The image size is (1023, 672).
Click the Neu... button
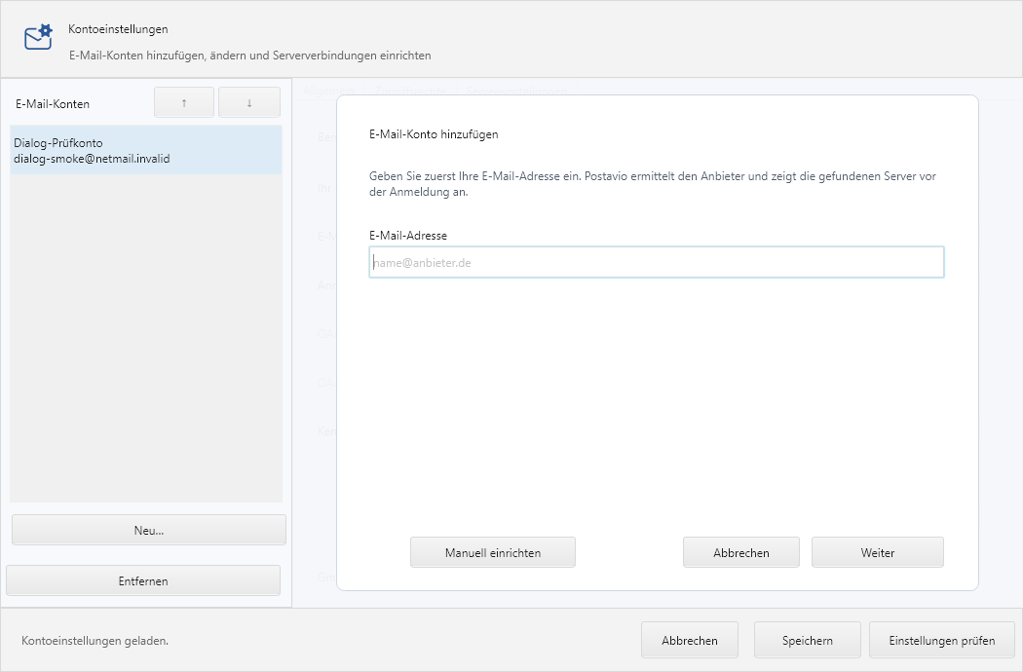coord(149,530)
